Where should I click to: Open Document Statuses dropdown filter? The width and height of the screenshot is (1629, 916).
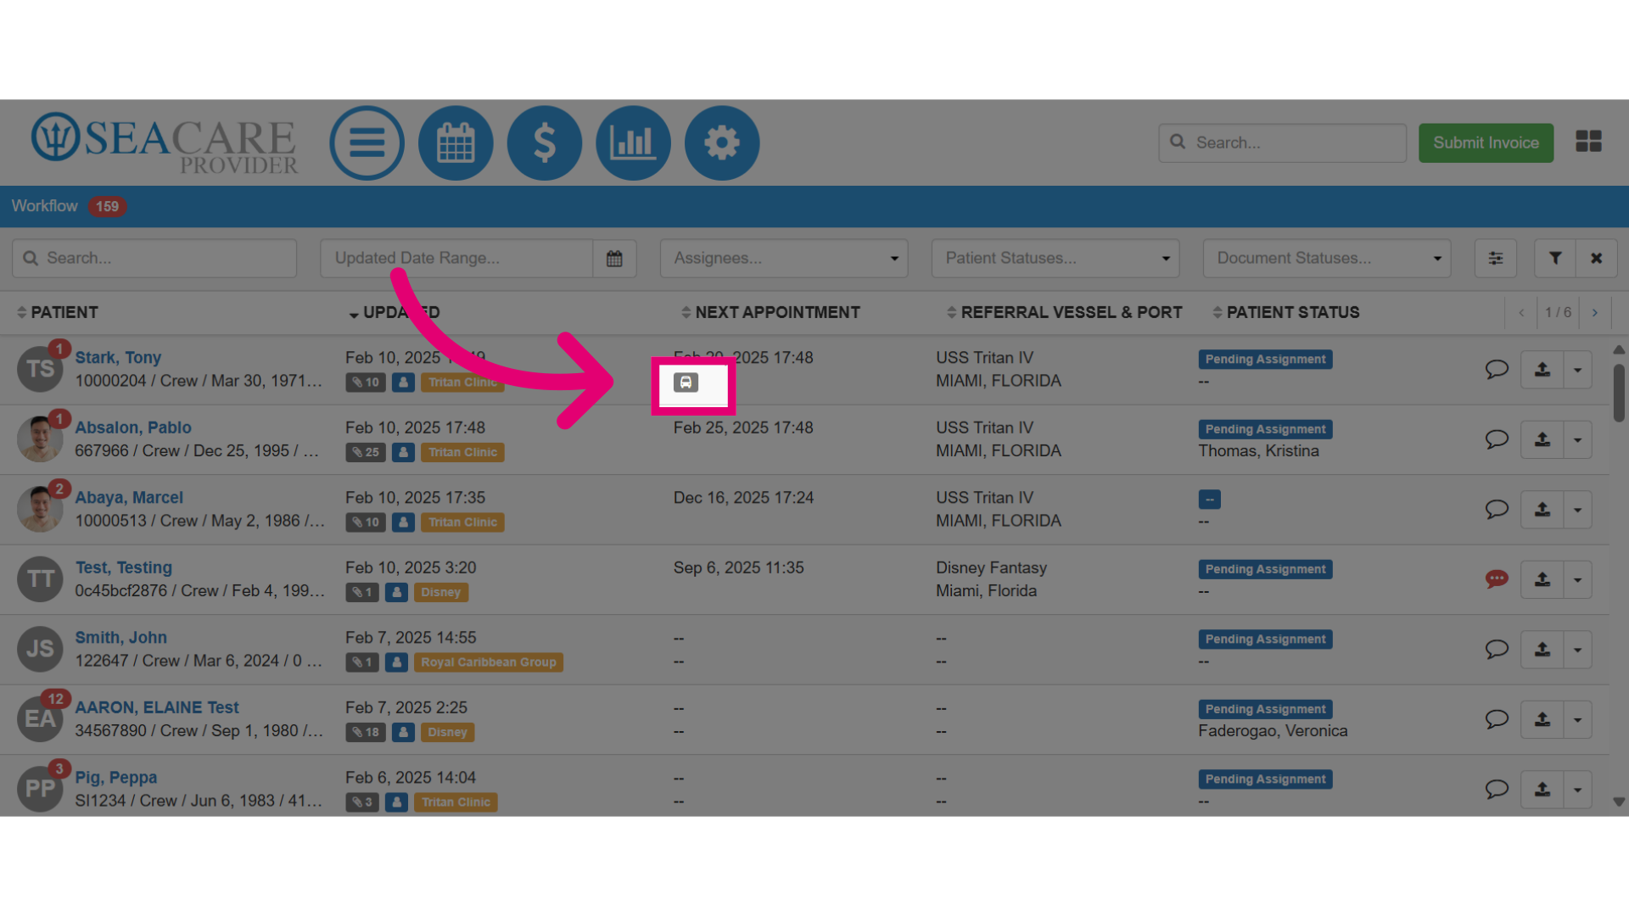click(1327, 258)
